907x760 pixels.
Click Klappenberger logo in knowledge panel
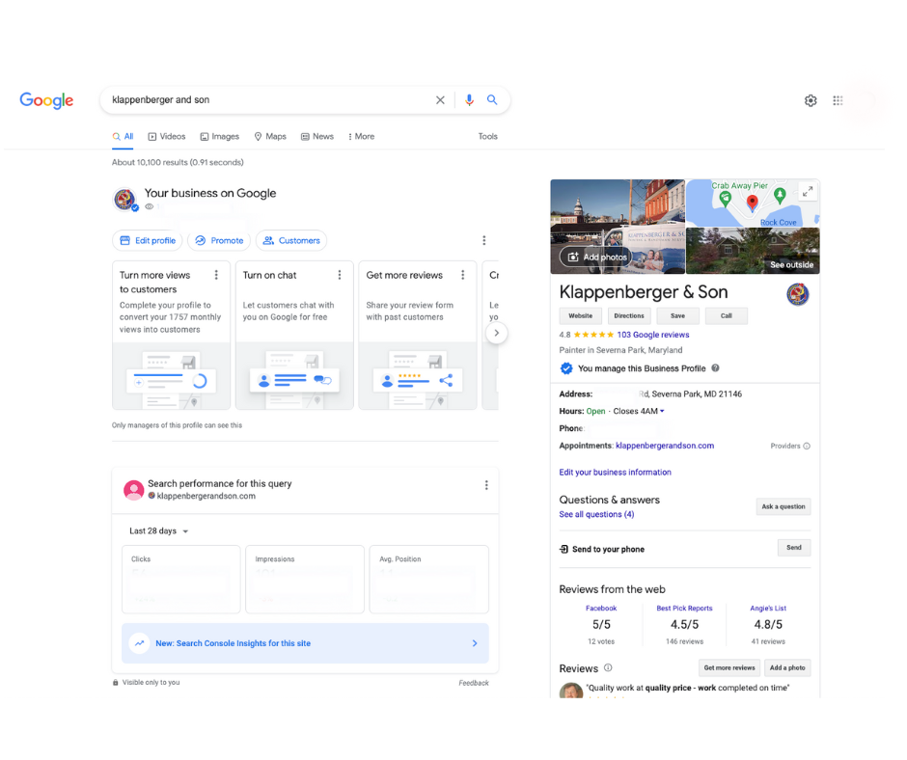[798, 294]
